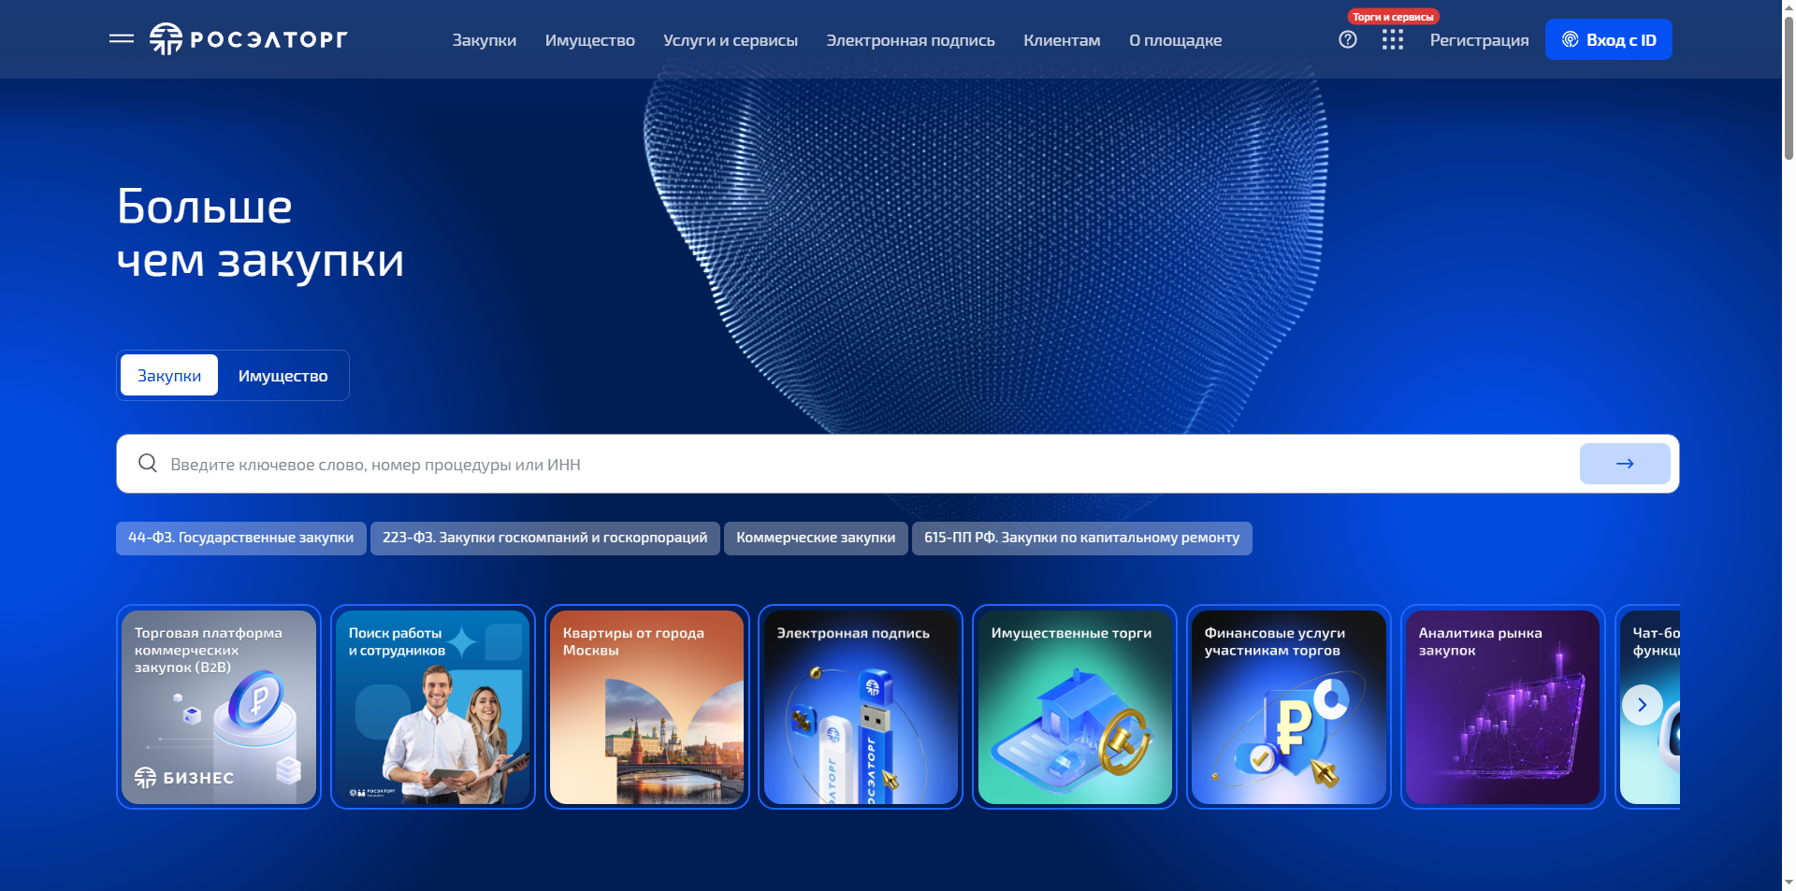
Task: Open Имущество in the top navigation
Action: (x=589, y=40)
